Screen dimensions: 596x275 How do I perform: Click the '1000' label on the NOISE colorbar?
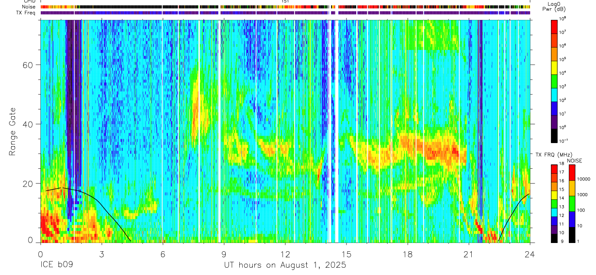click(x=582, y=194)
